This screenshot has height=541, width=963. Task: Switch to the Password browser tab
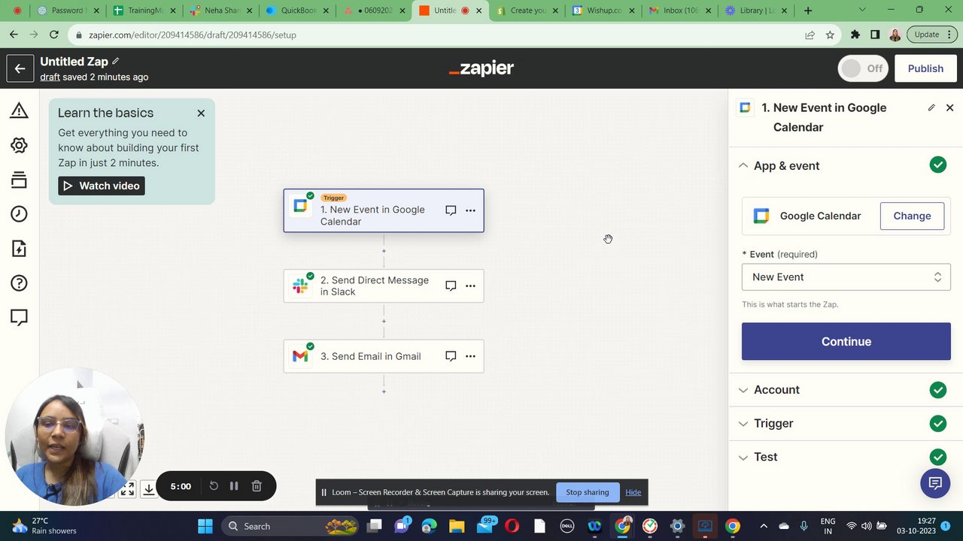(68, 11)
